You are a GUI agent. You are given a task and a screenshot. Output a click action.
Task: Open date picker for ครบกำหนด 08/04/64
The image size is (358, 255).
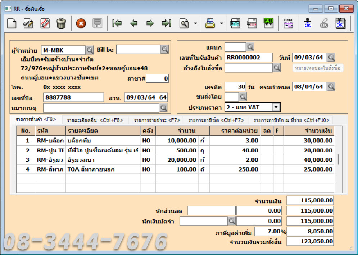coord(331,87)
